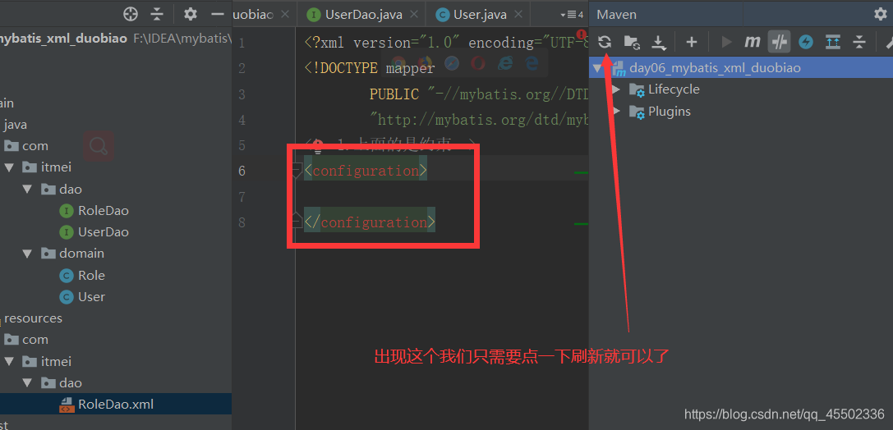Click DOCTYPE mapper text on line 2
Screen dimensions: 893x430
[x=370, y=68]
